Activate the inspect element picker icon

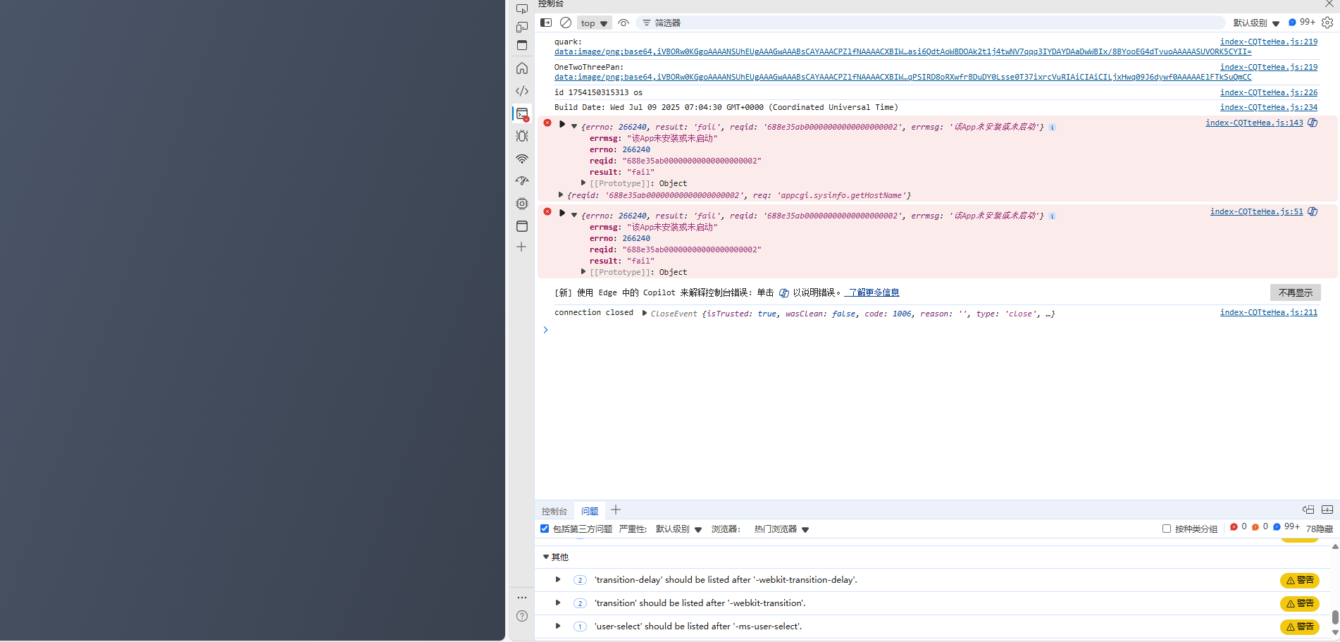pyautogui.click(x=522, y=8)
